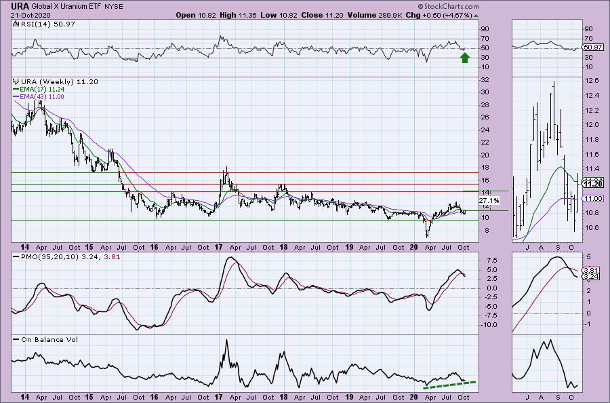This screenshot has width=610, height=403.
Task: Click the High 11.35 value
Action: pos(238,15)
